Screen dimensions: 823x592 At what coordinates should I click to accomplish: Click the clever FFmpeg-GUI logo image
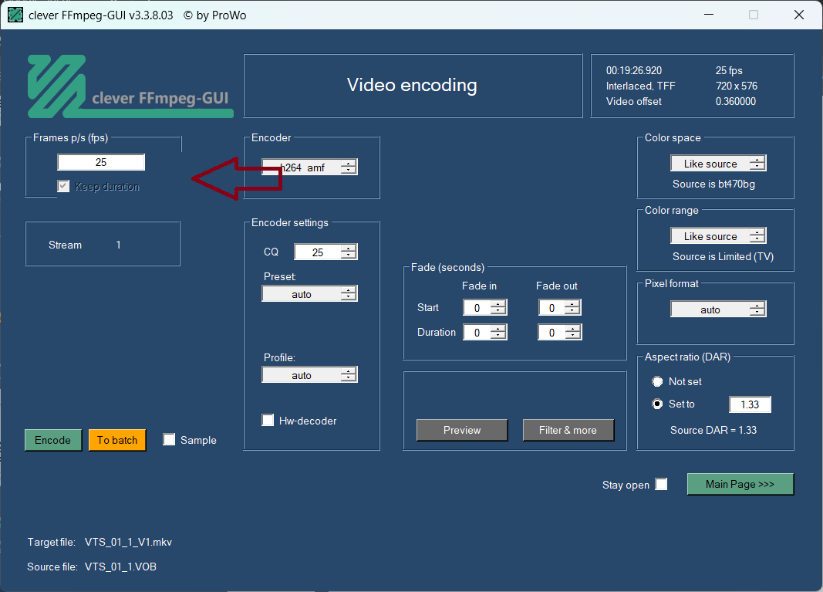(130, 86)
